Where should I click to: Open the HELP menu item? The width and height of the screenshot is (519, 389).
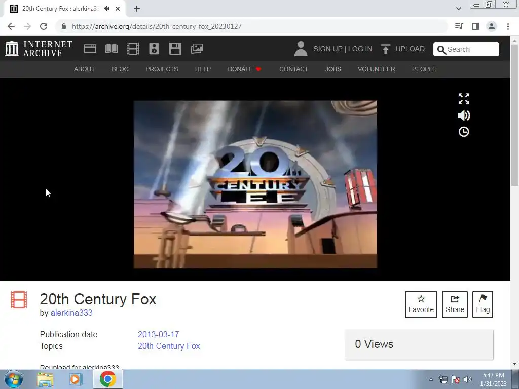pos(203,69)
